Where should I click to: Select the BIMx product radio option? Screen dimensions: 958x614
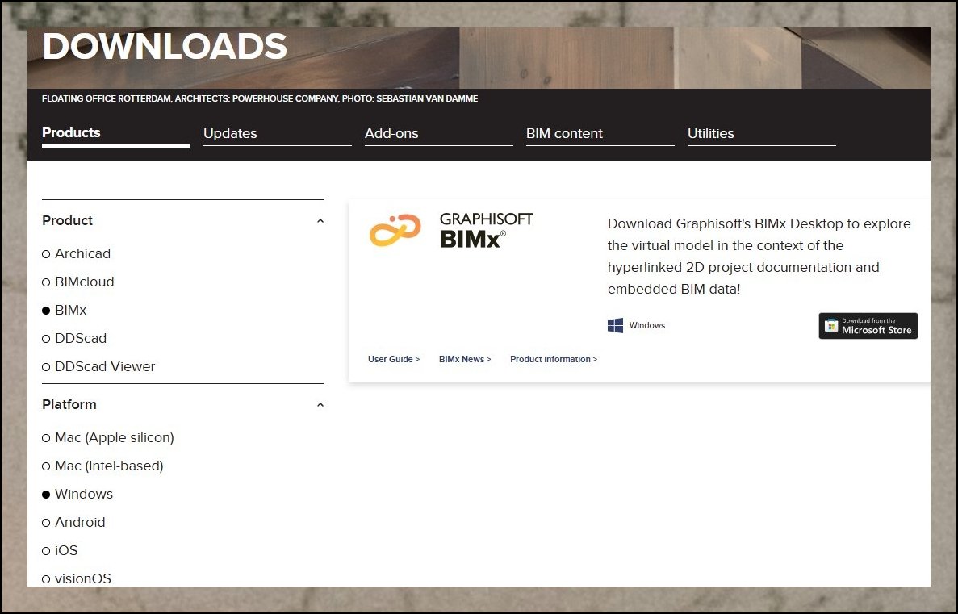pyautogui.click(x=64, y=311)
